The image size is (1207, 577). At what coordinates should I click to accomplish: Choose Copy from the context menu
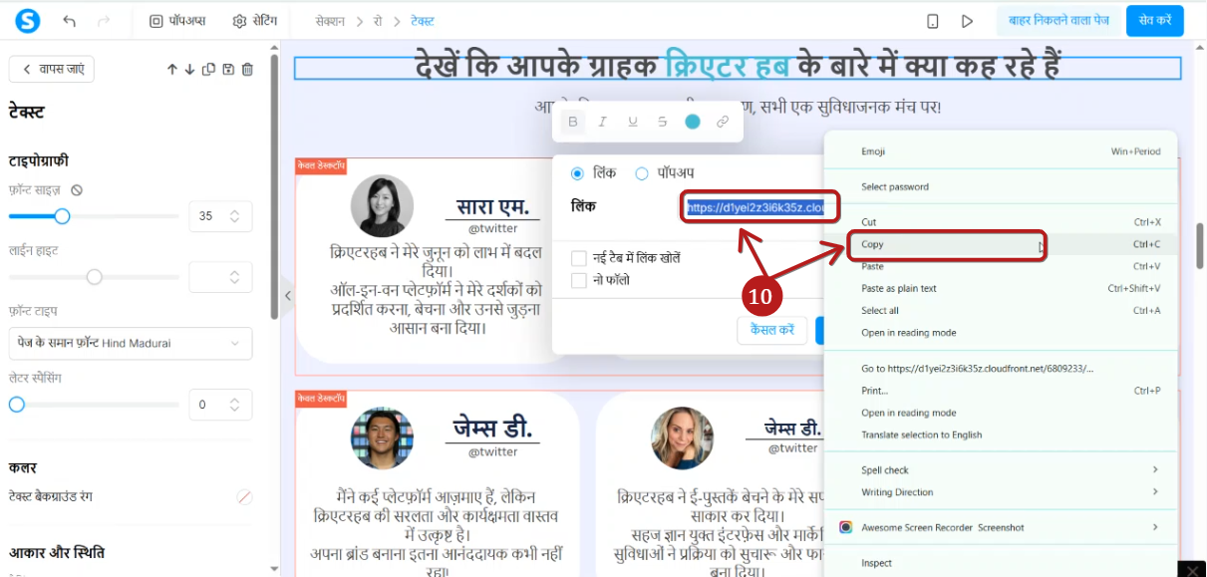click(1001, 244)
